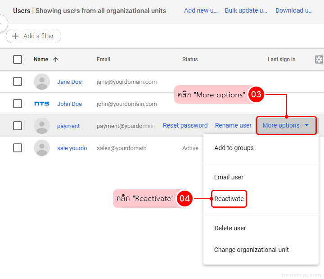Open the John Doe user profile
The image size is (324, 279).
(69, 104)
